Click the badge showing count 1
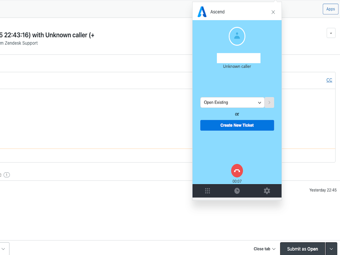Screen dimensions: 340x255 coord(7,175)
